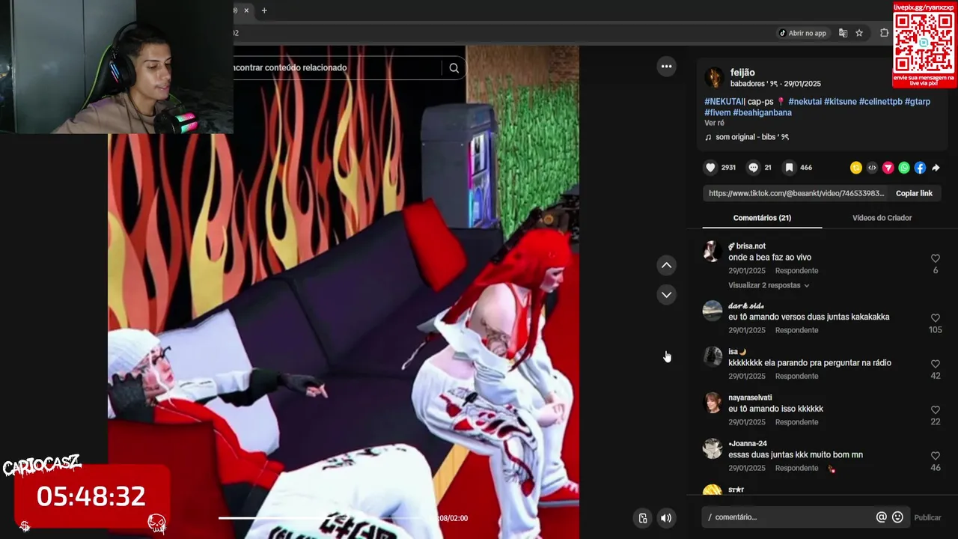
Task: Save video with the bookmark icon
Action: (789, 168)
